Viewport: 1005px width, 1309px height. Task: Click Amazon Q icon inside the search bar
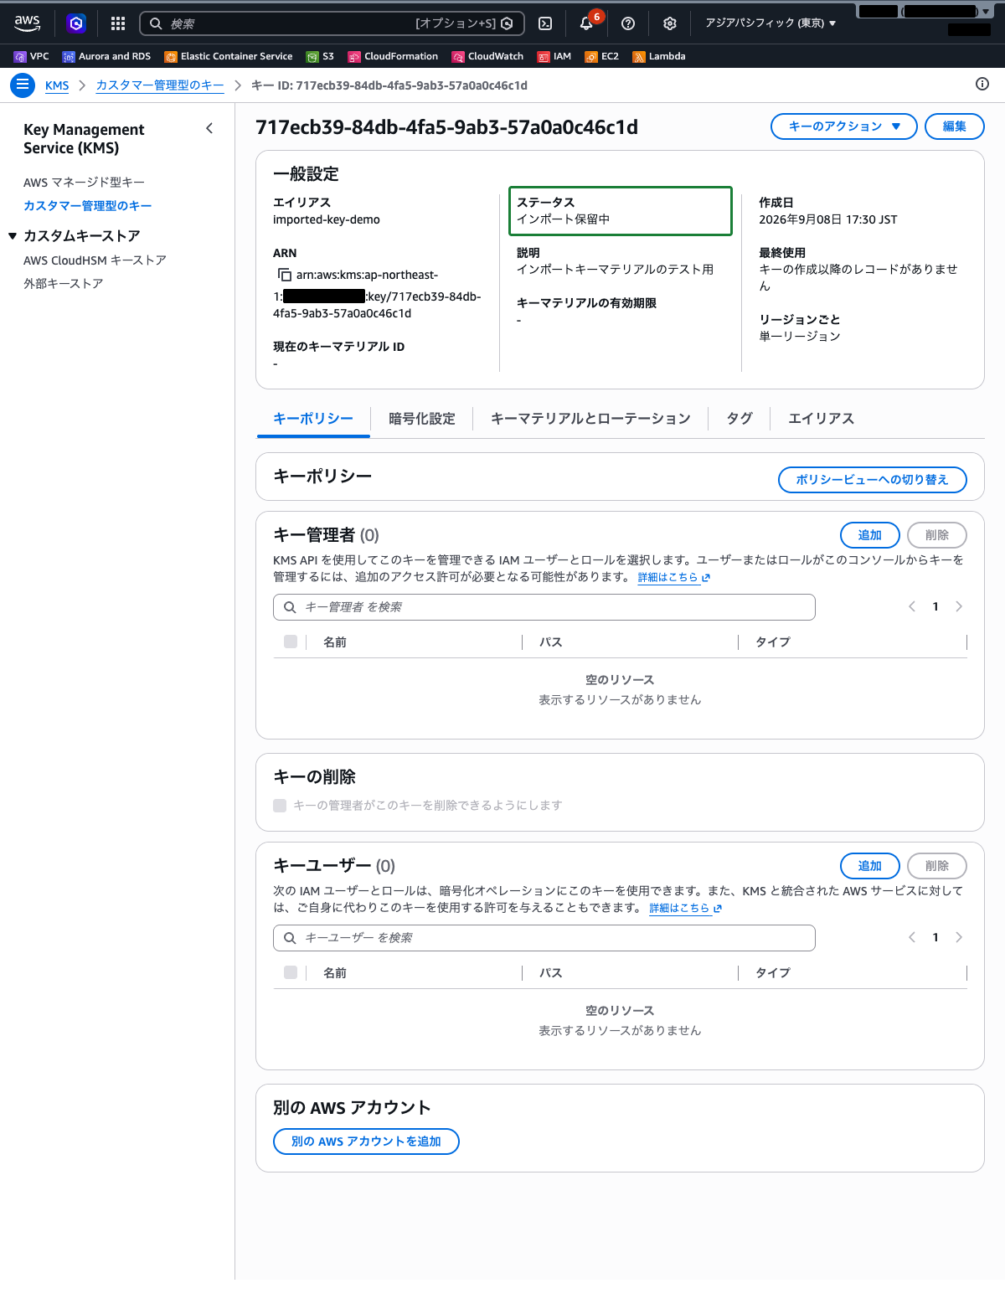(x=507, y=23)
